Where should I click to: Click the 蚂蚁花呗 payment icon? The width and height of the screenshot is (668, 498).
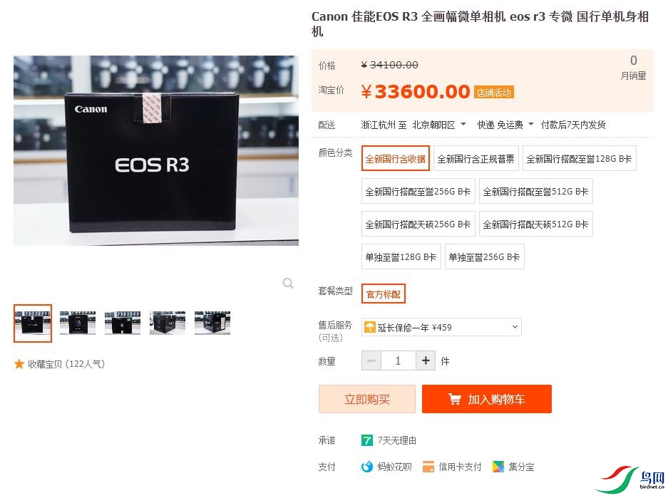click(x=367, y=467)
